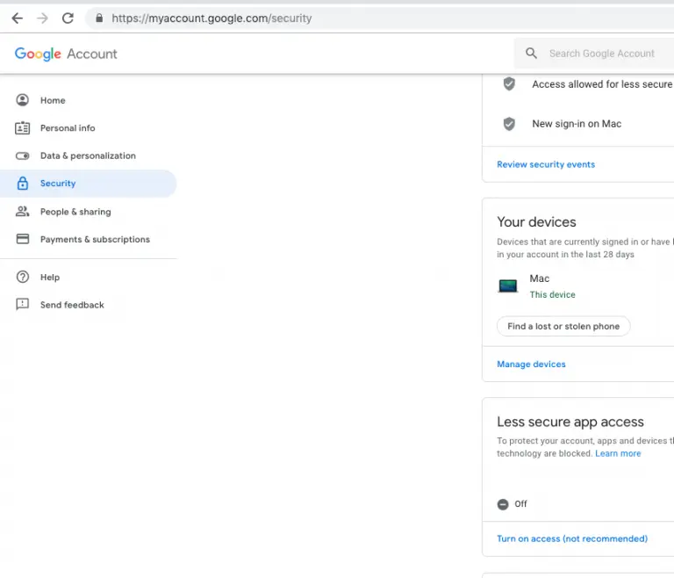Click the Google Account logo
This screenshot has width=674, height=578.
pos(66,54)
